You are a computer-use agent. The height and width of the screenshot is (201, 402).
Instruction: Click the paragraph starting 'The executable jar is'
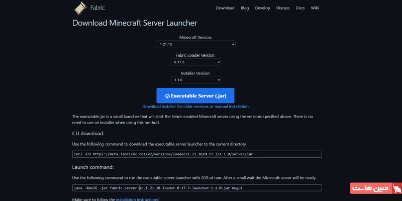(192, 120)
